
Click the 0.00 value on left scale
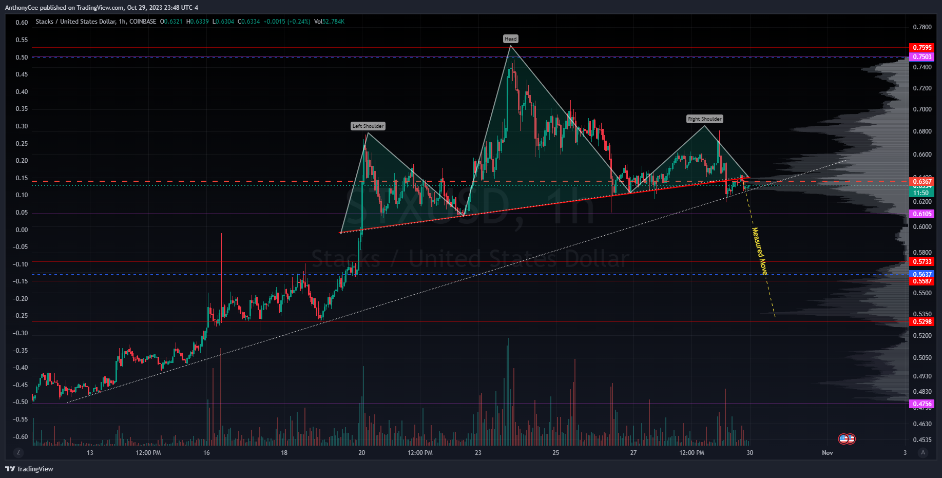[x=22, y=230]
